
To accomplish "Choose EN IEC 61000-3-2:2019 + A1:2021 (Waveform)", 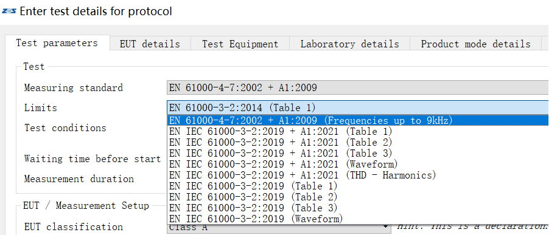I will coord(358,164).
